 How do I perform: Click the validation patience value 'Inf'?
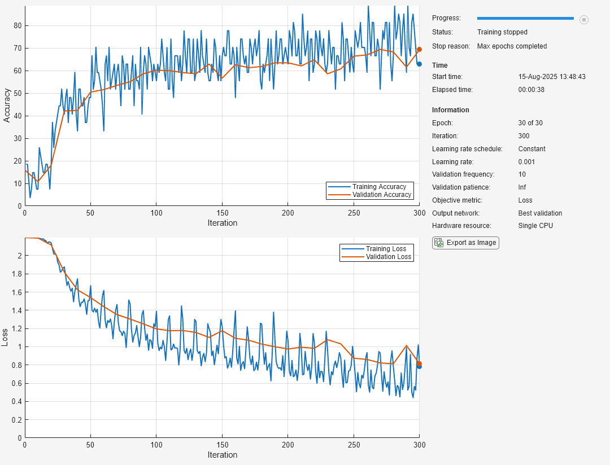point(522,187)
